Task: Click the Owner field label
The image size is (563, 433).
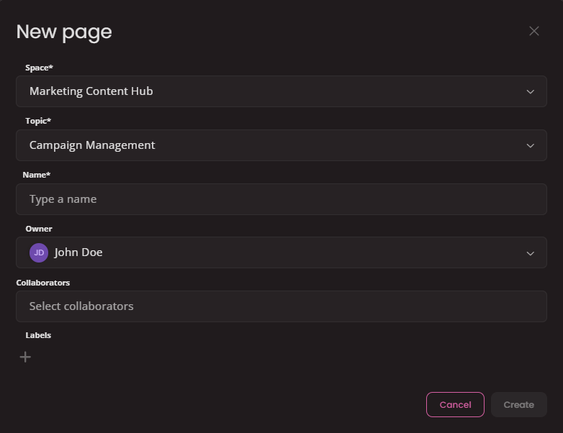Action: (39, 229)
